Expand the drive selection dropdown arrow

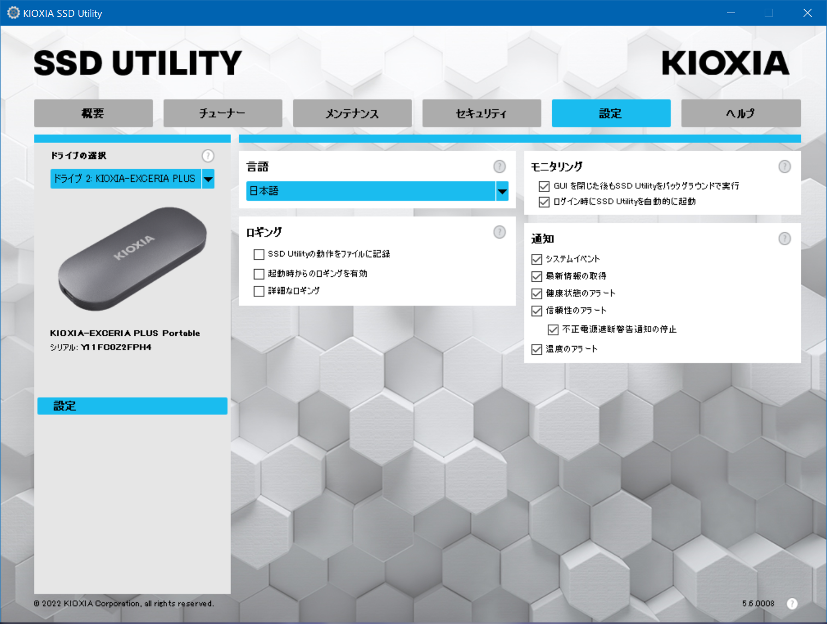pos(208,179)
